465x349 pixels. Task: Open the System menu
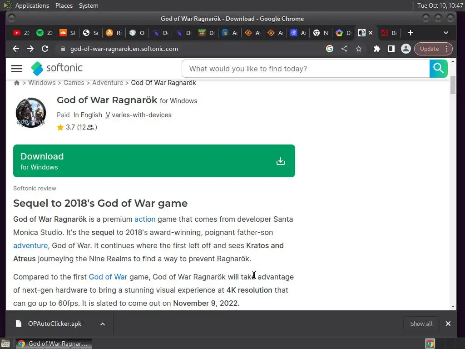point(89,5)
